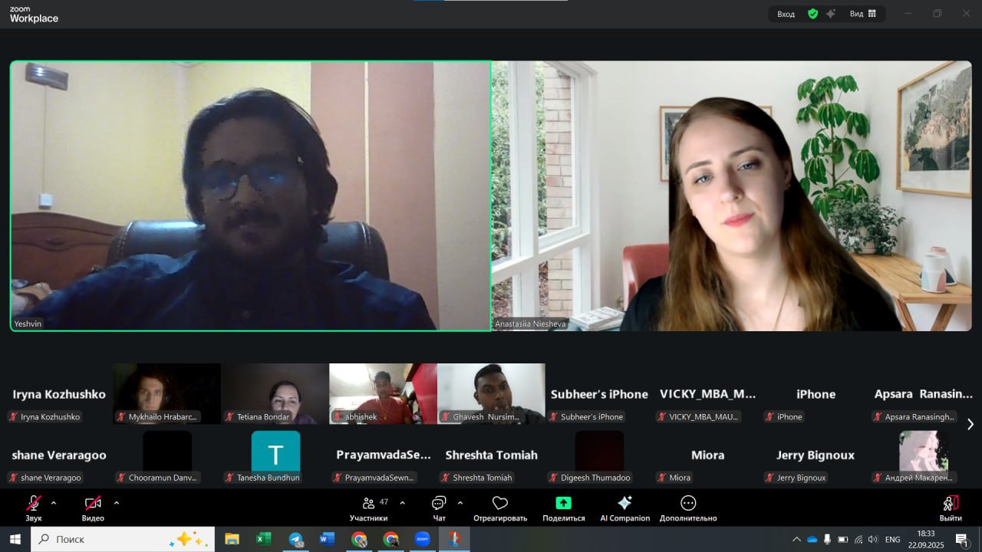Viewport: 982px width, 552px height.
Task: Expand video settings arrow
Action: [117, 503]
